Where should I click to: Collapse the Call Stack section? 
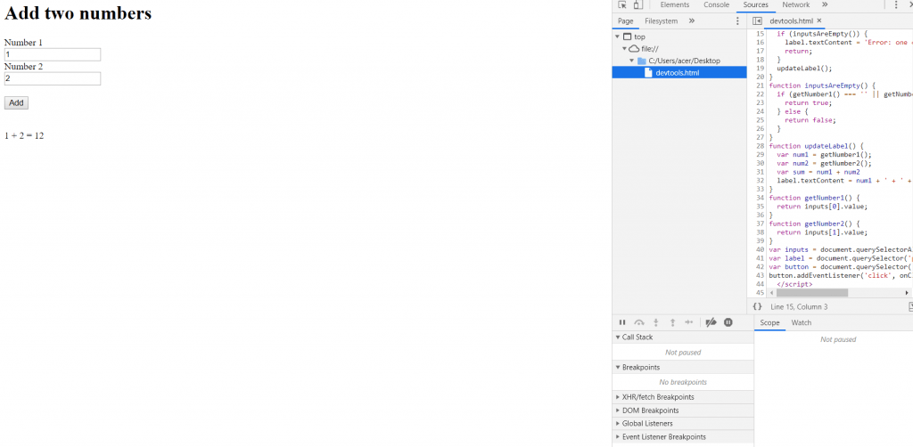point(637,337)
